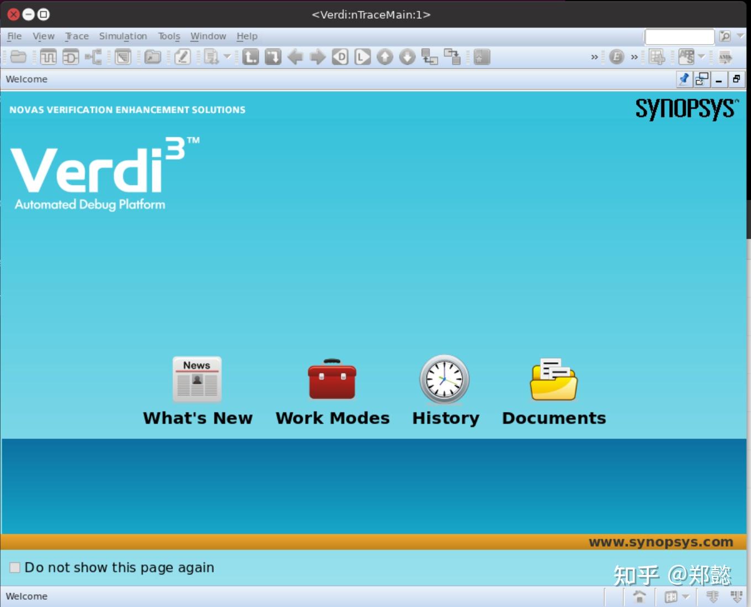Open the ABS icon dropdown arrow

701,56
